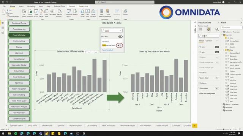Screen dimensions: 243x136
Task: Insert a Text box
Action: coord(87,13)
